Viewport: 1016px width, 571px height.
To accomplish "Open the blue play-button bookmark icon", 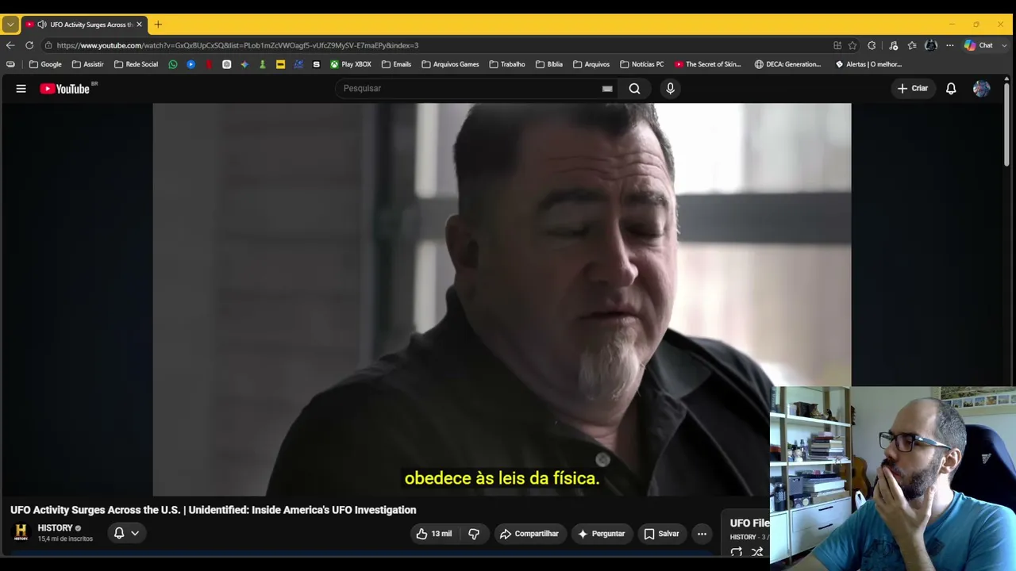I will pyautogui.click(x=191, y=64).
